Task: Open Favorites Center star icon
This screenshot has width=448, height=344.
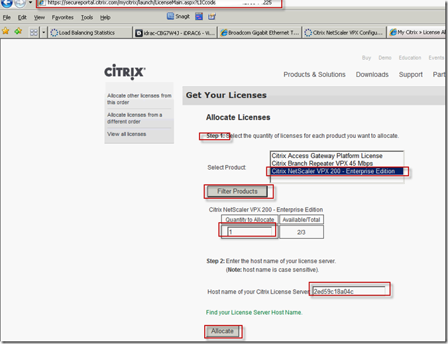Action: click(5, 31)
